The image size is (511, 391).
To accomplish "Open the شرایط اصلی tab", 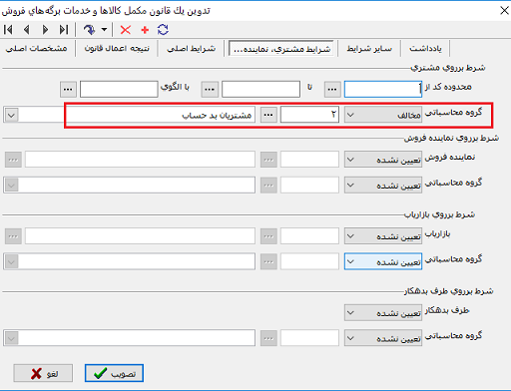I will click(192, 49).
